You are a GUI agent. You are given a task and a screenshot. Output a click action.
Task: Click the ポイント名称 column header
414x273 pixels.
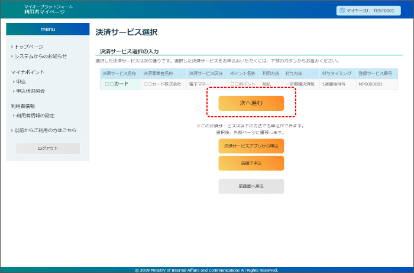pyautogui.click(x=244, y=74)
